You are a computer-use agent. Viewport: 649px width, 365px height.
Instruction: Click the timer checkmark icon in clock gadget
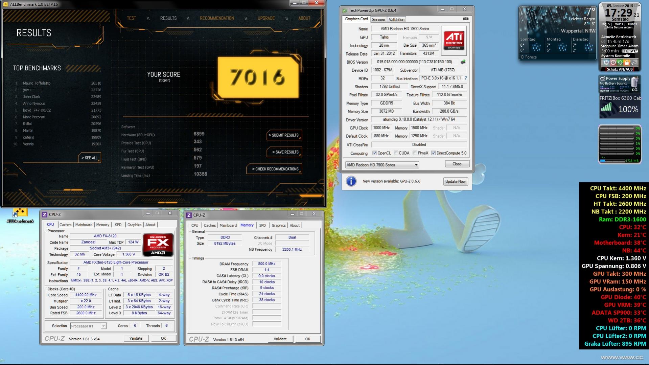(632, 51)
